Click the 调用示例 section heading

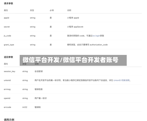(9, 120)
